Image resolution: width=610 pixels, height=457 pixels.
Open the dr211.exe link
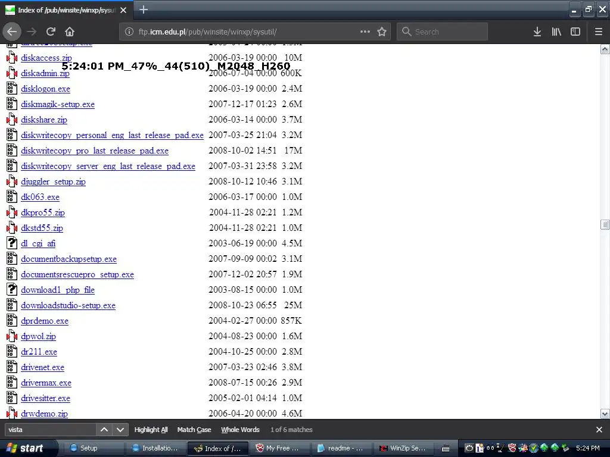(39, 352)
